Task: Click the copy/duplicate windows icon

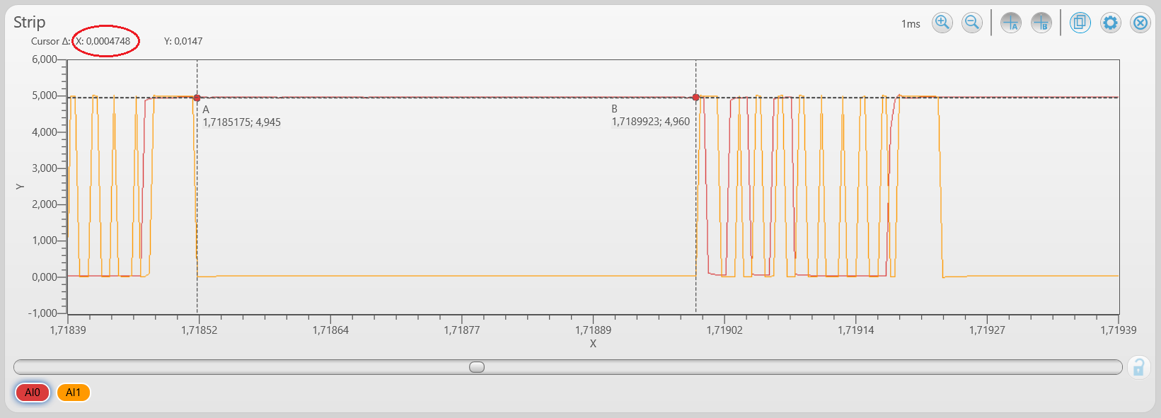Action: 1080,23
